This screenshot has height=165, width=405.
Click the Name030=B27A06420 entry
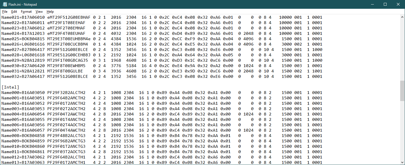pos(23,66)
